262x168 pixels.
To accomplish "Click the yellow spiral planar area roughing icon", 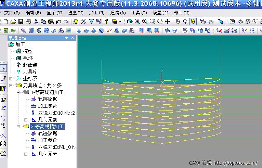I will 6,30.
